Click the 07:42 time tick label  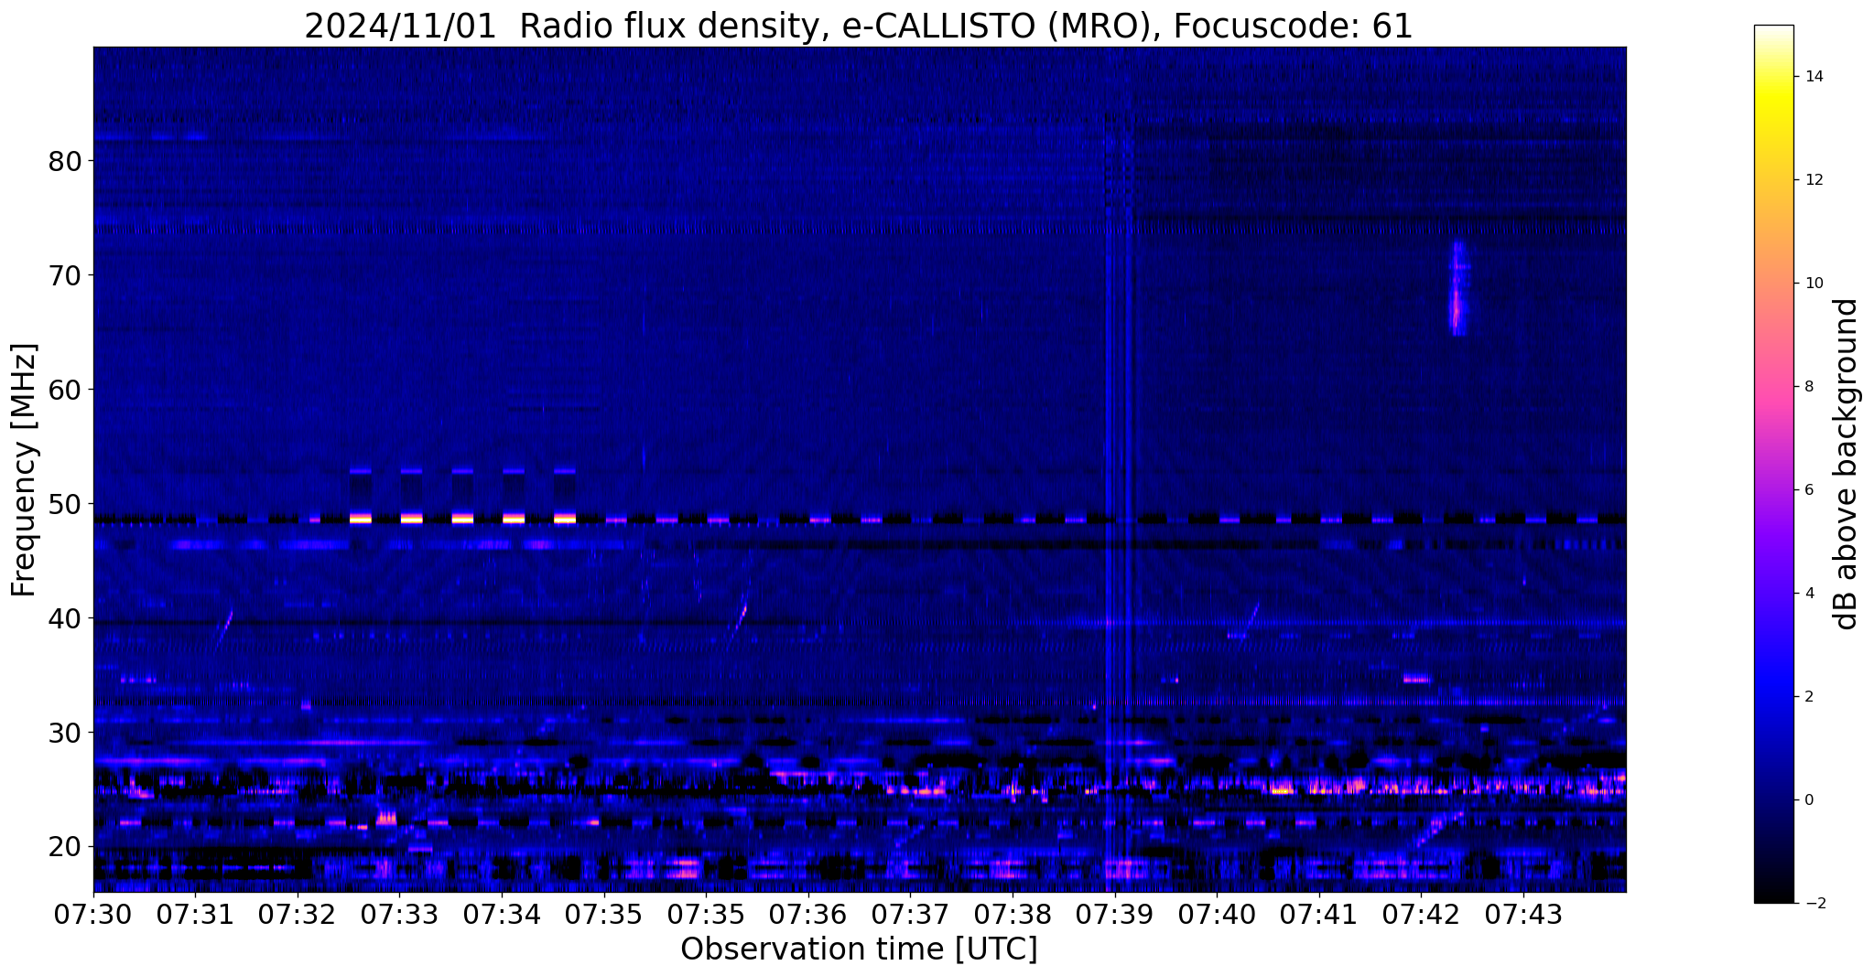click(x=1421, y=914)
